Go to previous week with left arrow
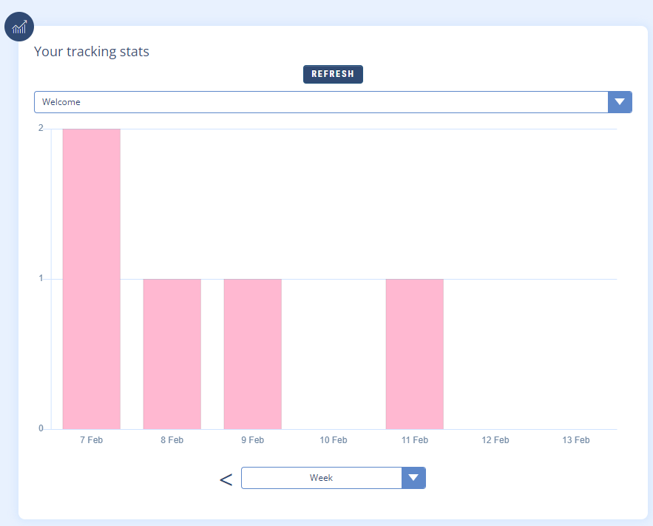This screenshot has width=653, height=526. point(226,479)
